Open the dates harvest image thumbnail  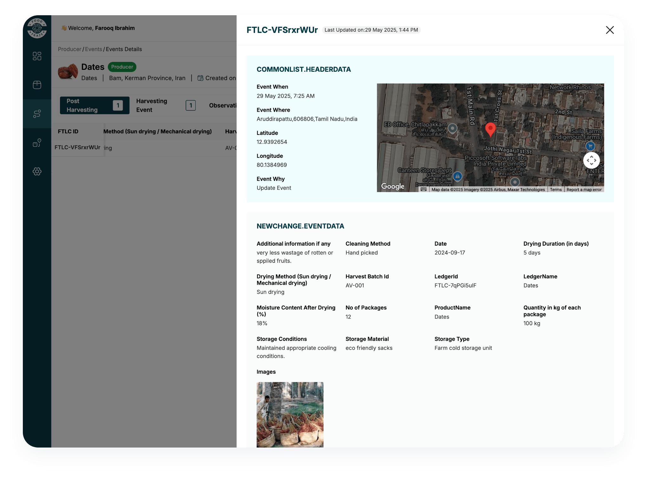pyautogui.click(x=290, y=414)
